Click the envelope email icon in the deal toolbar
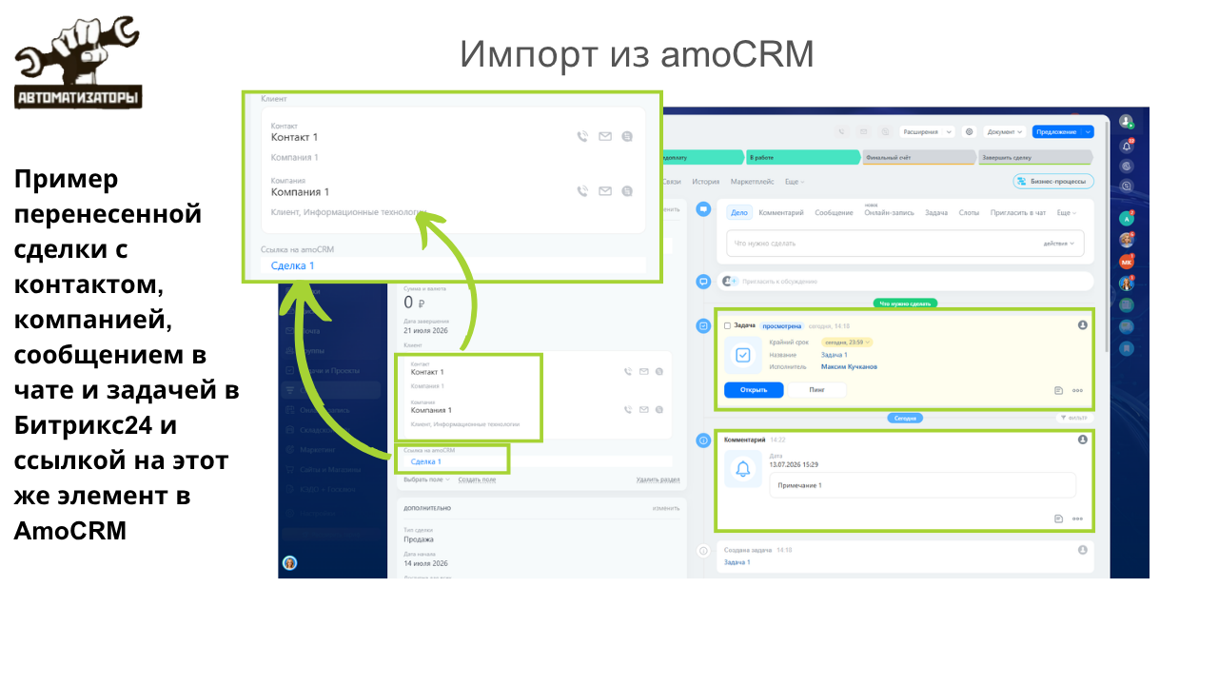 click(x=864, y=132)
